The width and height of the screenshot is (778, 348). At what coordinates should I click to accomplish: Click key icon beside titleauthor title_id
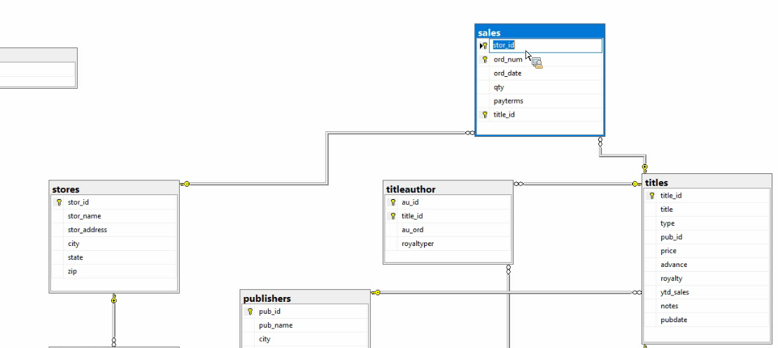tap(393, 216)
